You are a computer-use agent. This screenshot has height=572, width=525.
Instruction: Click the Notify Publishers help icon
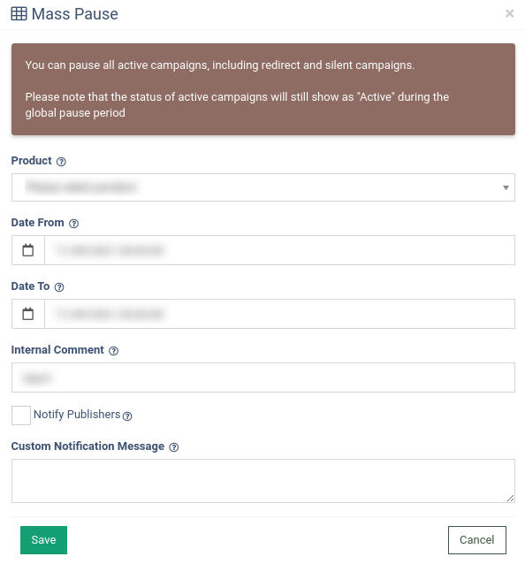click(x=127, y=416)
